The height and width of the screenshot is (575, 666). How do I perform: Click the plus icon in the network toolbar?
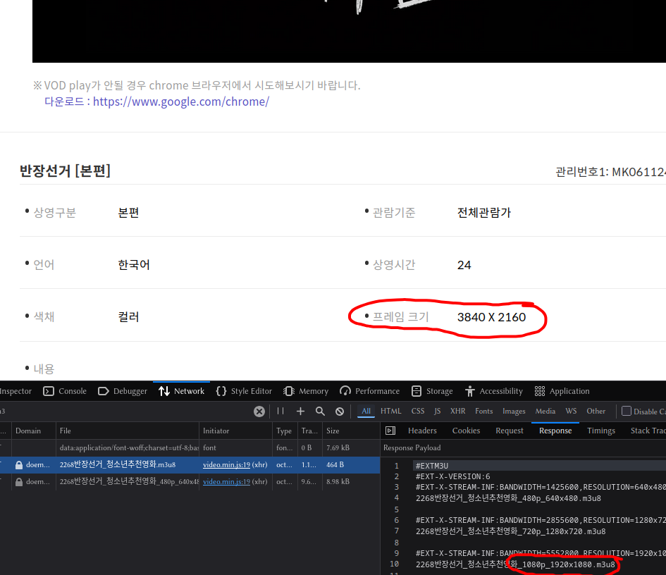click(x=300, y=411)
